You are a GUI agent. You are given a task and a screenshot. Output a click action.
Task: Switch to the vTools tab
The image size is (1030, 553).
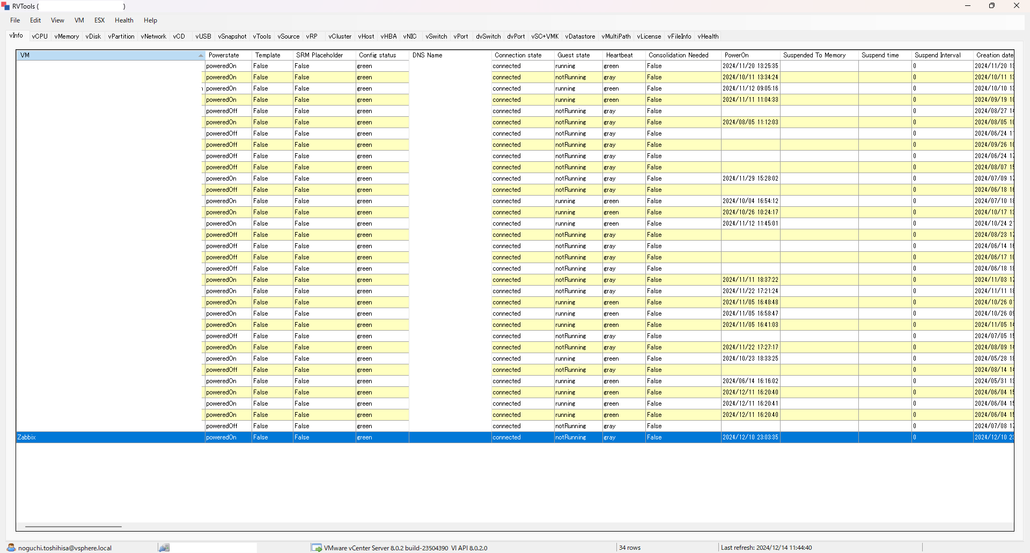pyautogui.click(x=262, y=36)
